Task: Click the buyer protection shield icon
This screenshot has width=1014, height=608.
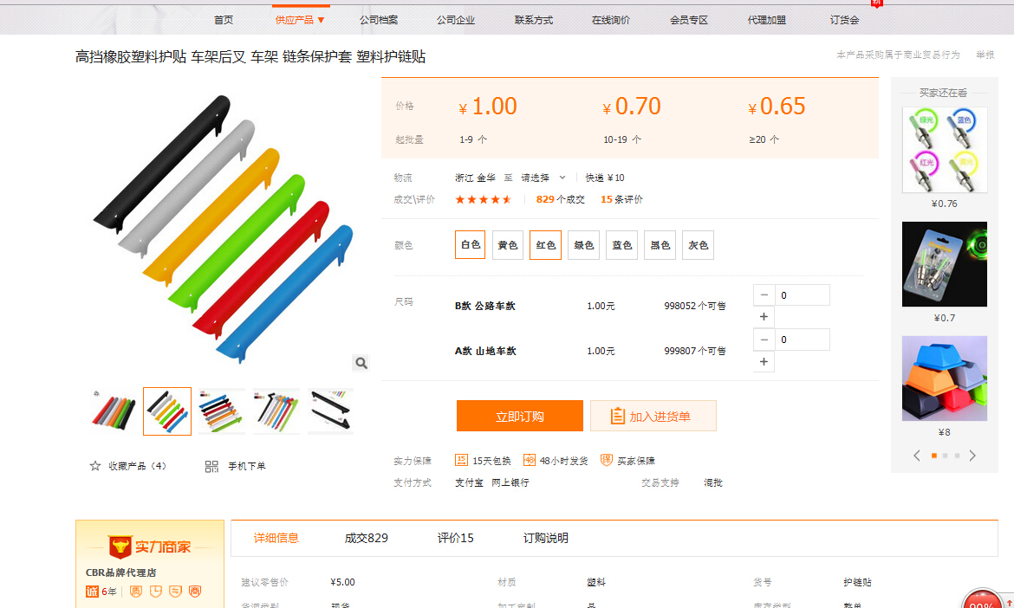Action: tap(607, 460)
